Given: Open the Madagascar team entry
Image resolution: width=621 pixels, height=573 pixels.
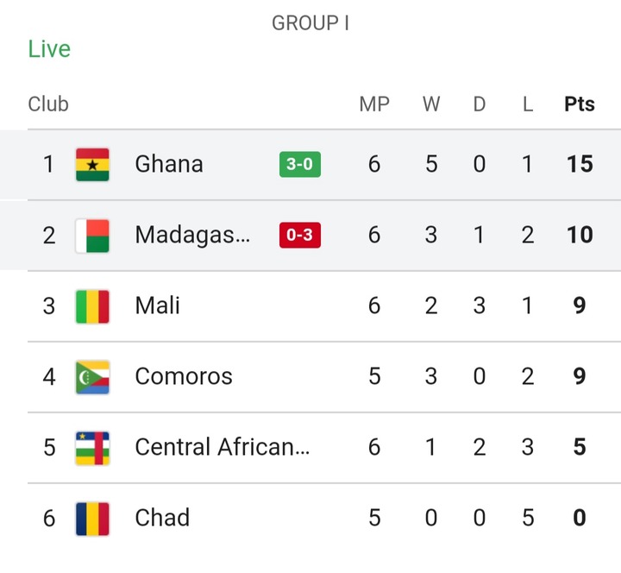Looking at the screenshot, I should point(192,235).
